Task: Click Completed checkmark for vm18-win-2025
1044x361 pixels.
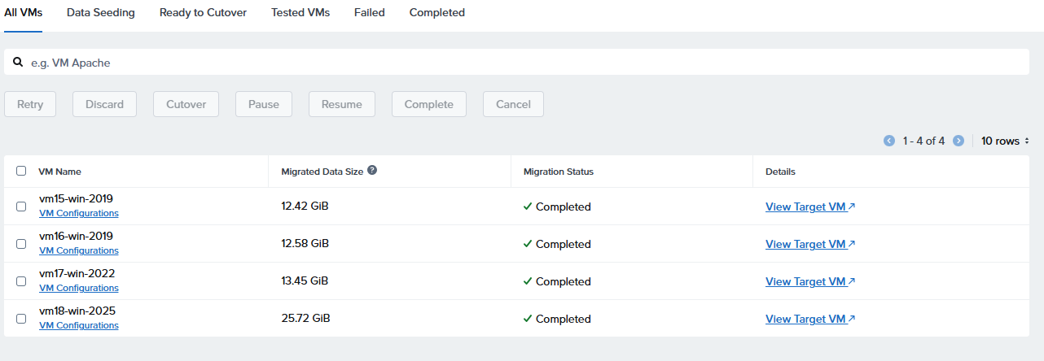Action: (528, 319)
